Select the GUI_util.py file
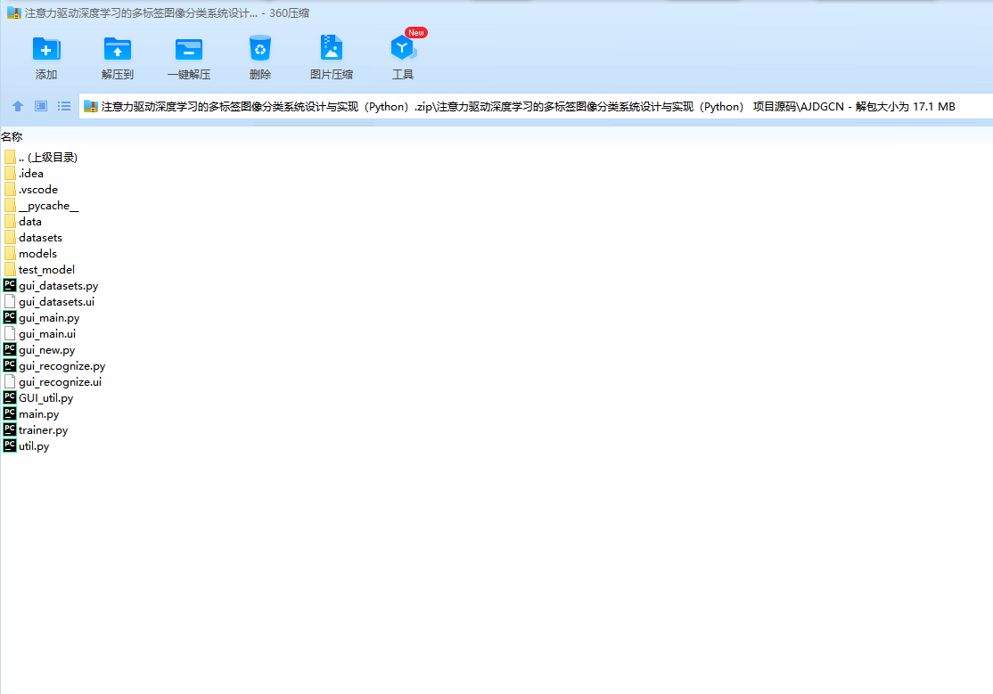Viewport: 993px width, 694px height. [38, 397]
